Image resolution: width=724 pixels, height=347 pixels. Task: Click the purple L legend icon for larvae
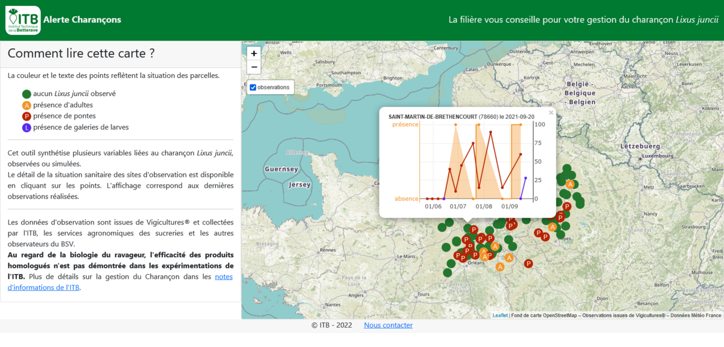pyautogui.click(x=27, y=127)
